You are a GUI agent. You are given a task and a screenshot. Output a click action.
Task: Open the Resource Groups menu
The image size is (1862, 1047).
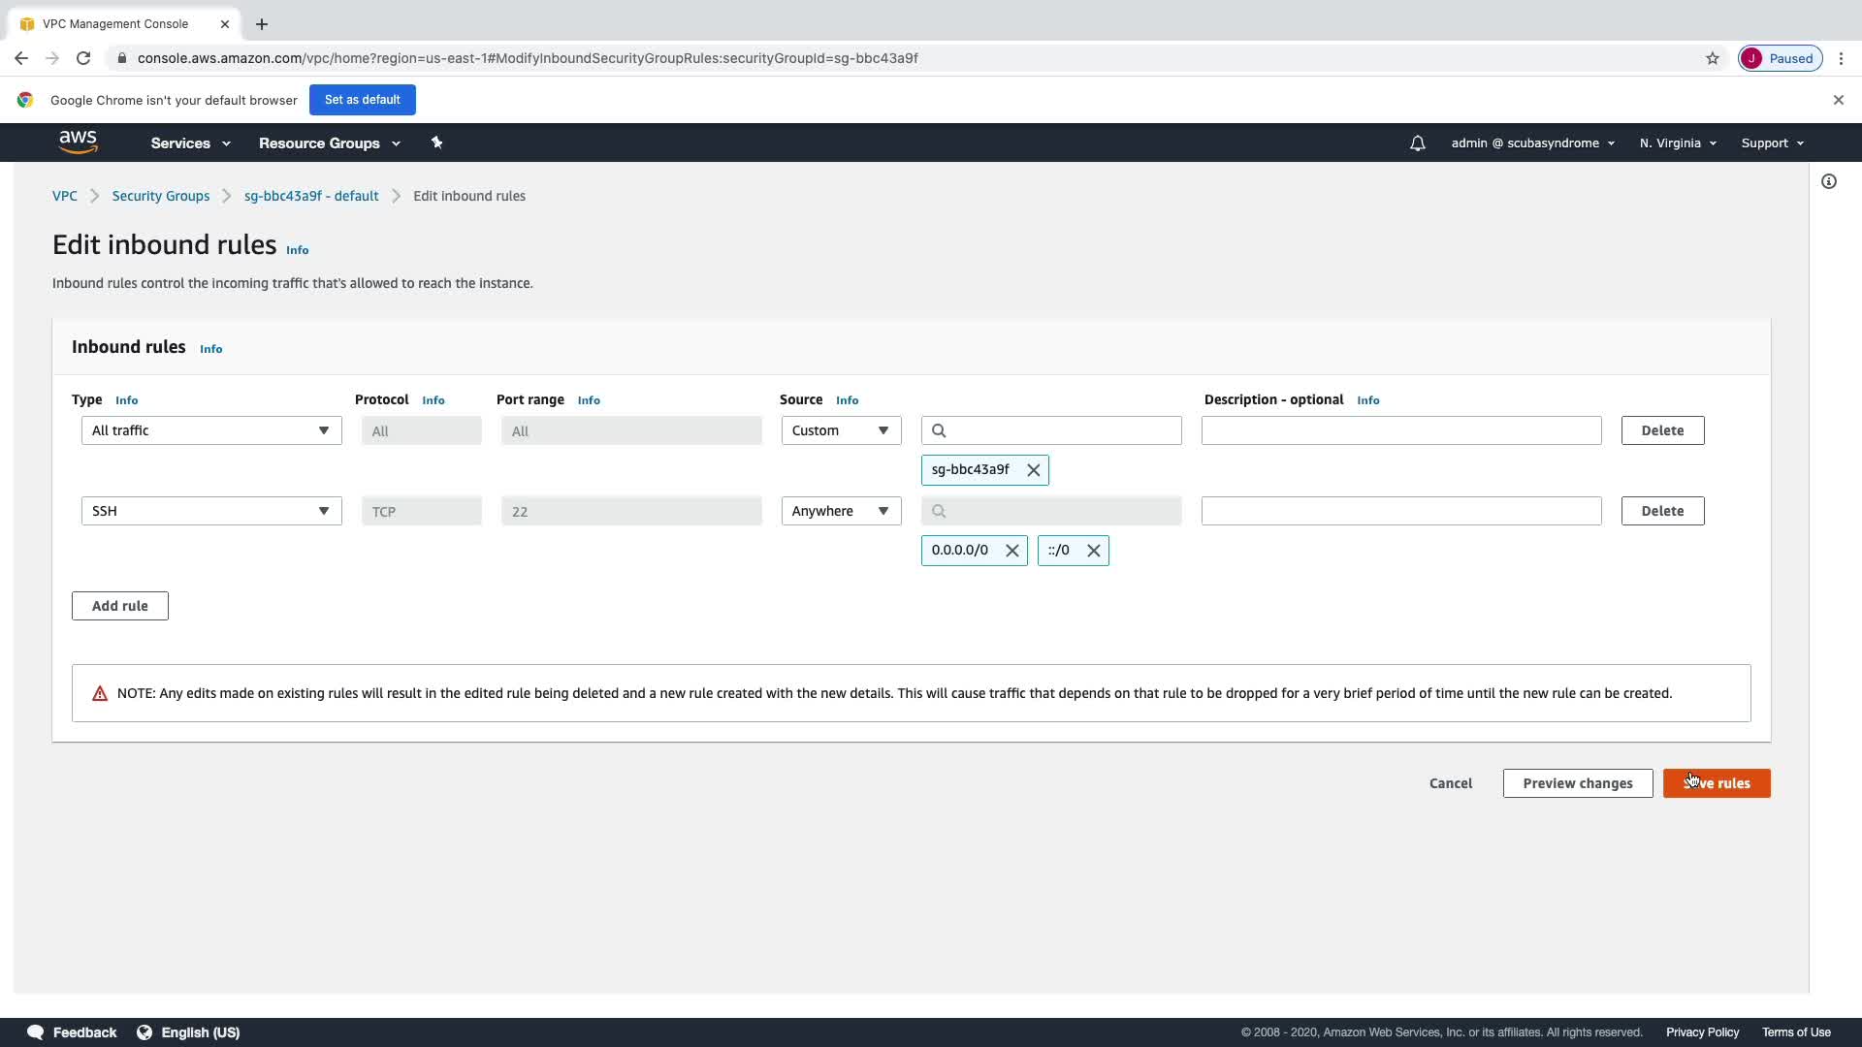pos(329,143)
